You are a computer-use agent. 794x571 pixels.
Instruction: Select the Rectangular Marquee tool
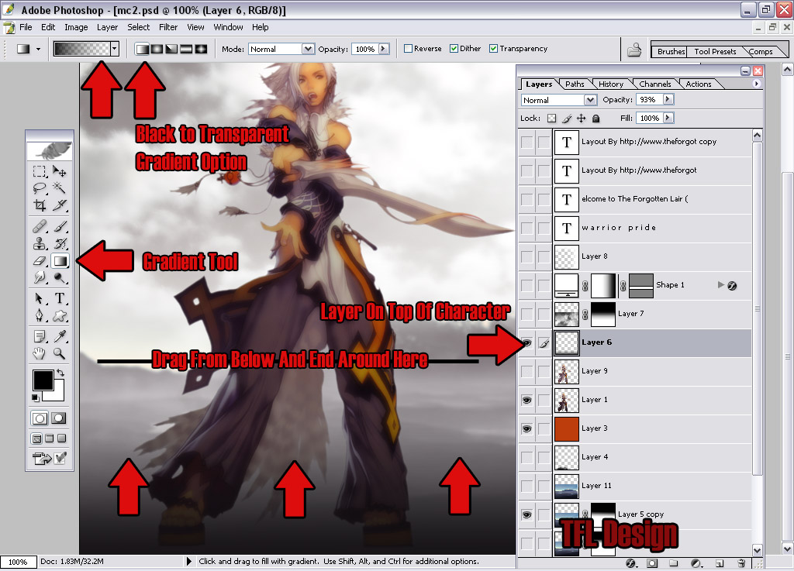[x=40, y=171]
